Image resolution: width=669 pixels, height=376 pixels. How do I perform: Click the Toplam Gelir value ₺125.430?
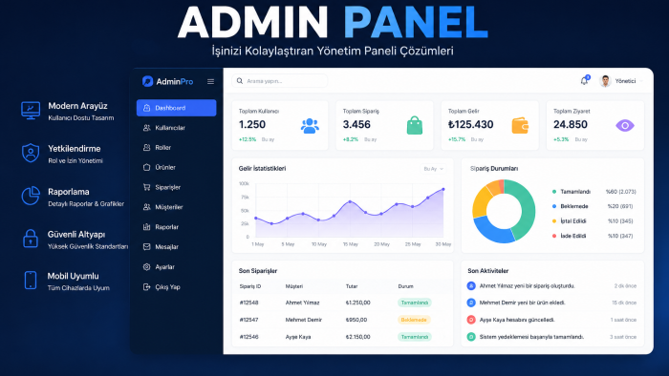click(470, 124)
